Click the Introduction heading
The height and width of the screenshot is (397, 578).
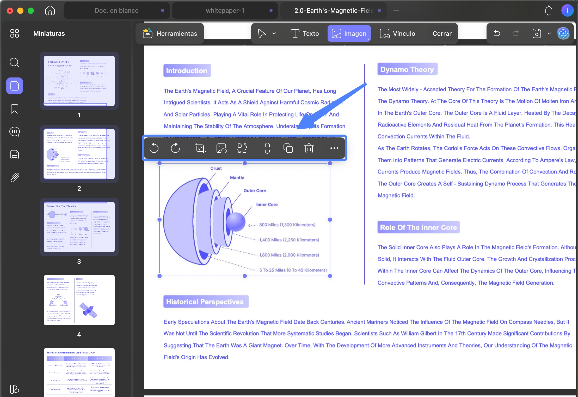187,71
